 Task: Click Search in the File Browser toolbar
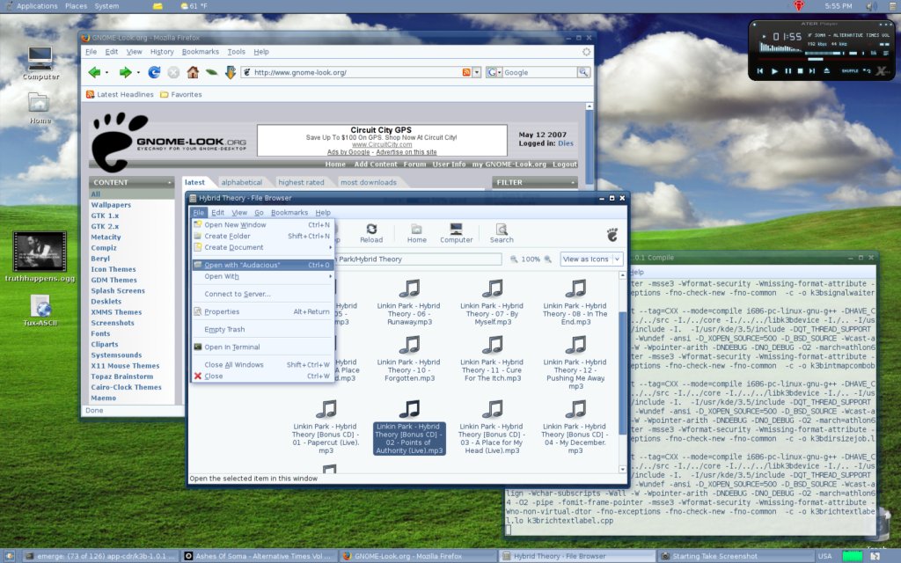[x=502, y=233]
